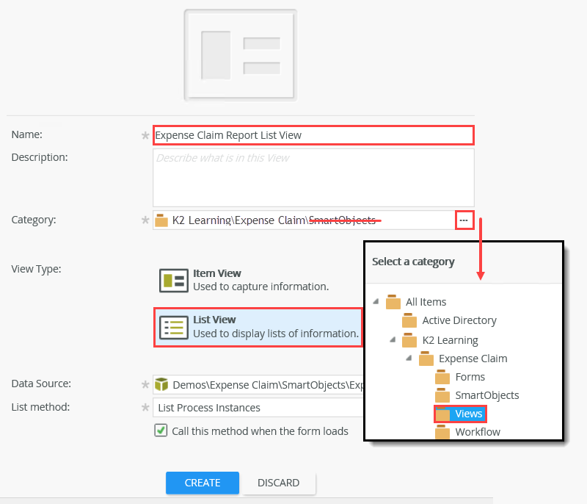Select the List View icon
The height and width of the screenshot is (504, 587).
(174, 327)
